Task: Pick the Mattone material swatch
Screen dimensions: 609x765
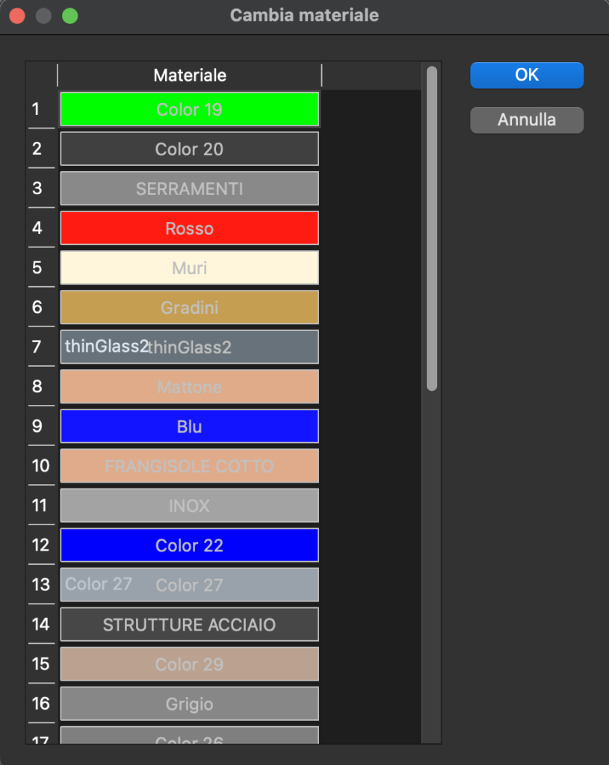Action: pos(189,387)
